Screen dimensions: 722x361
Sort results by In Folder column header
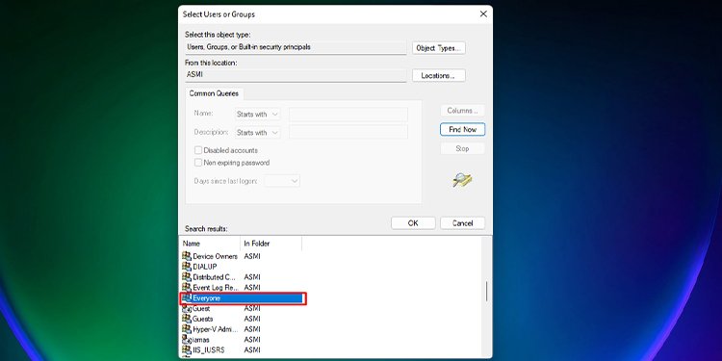pos(271,244)
